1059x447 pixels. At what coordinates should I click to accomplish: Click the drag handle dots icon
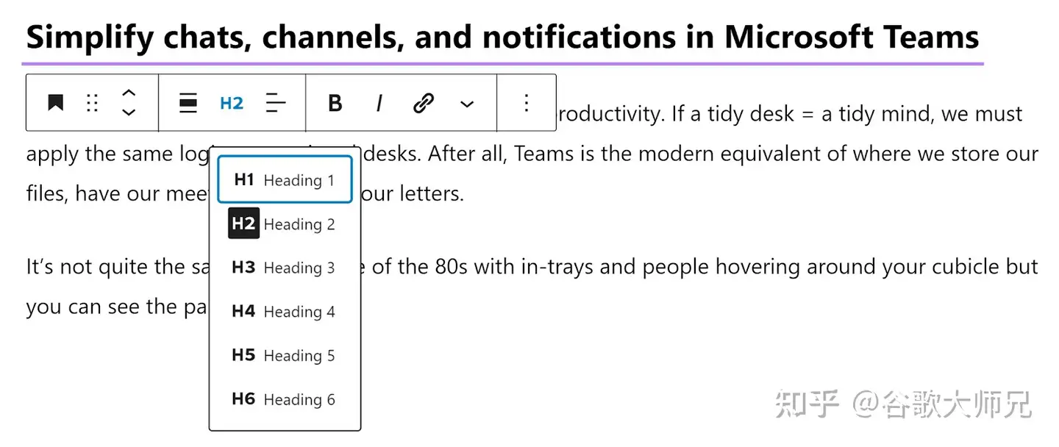tap(92, 103)
